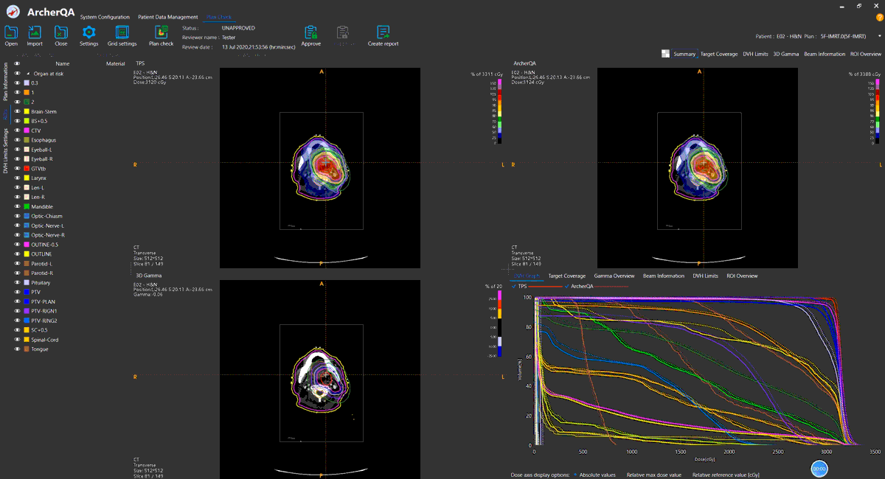Toggle eye icon for Eyeball-L
This screenshot has width=885, height=479.
(17, 150)
